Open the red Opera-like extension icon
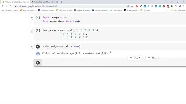186x104 pixels. (x=164, y=6)
